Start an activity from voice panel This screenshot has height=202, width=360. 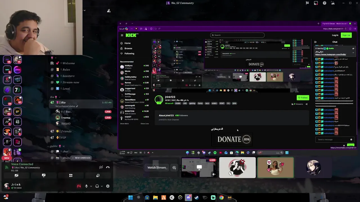[x=71, y=175]
